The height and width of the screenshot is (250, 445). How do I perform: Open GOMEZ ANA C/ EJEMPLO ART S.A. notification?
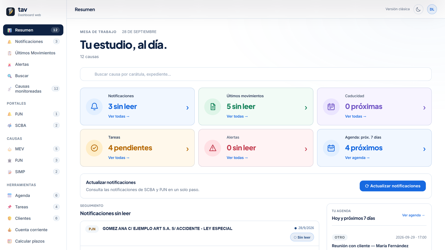pyautogui.click(x=167, y=229)
